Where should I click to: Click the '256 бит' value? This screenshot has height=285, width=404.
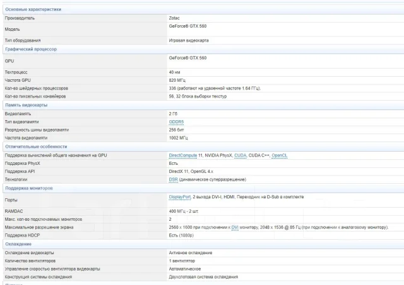[x=176, y=130]
